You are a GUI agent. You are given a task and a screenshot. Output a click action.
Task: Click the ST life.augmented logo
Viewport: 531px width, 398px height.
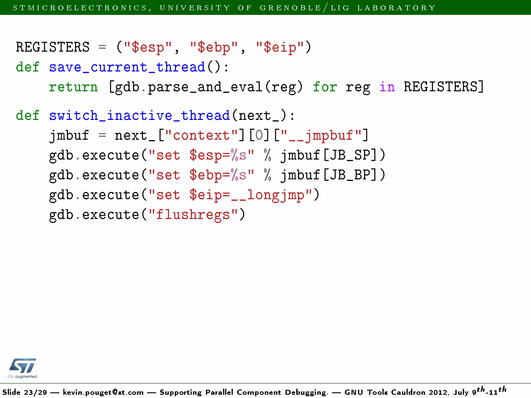pos(22,368)
